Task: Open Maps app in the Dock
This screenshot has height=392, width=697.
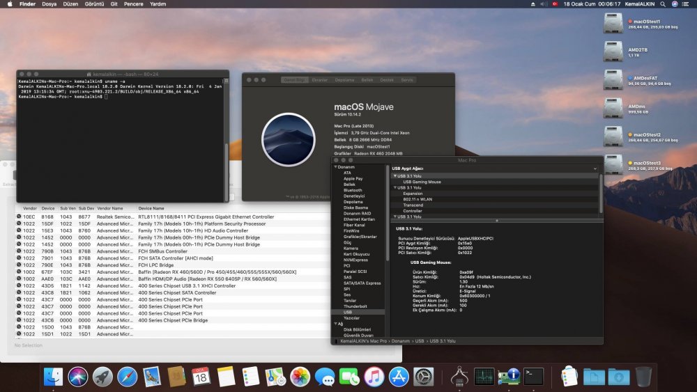Action: click(275, 377)
